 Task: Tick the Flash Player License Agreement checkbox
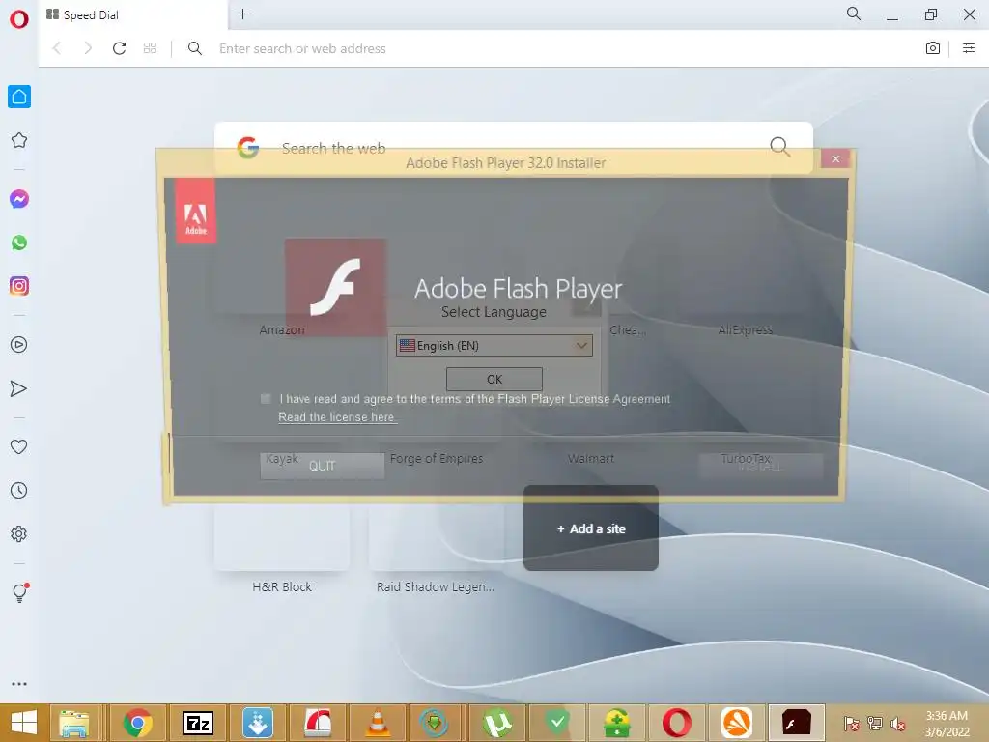[x=266, y=399]
